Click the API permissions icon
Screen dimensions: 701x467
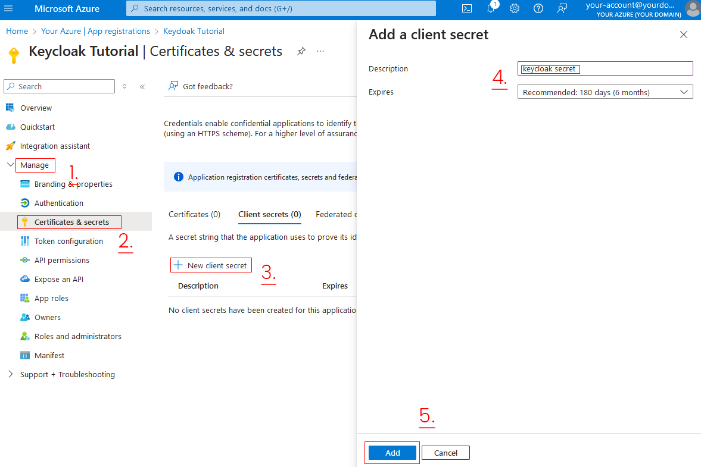(25, 261)
